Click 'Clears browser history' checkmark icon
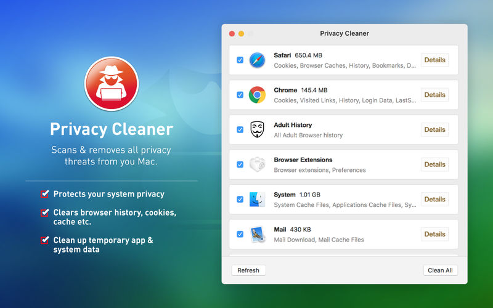Screen dimensions: 493x308 pyautogui.click(x=44, y=213)
